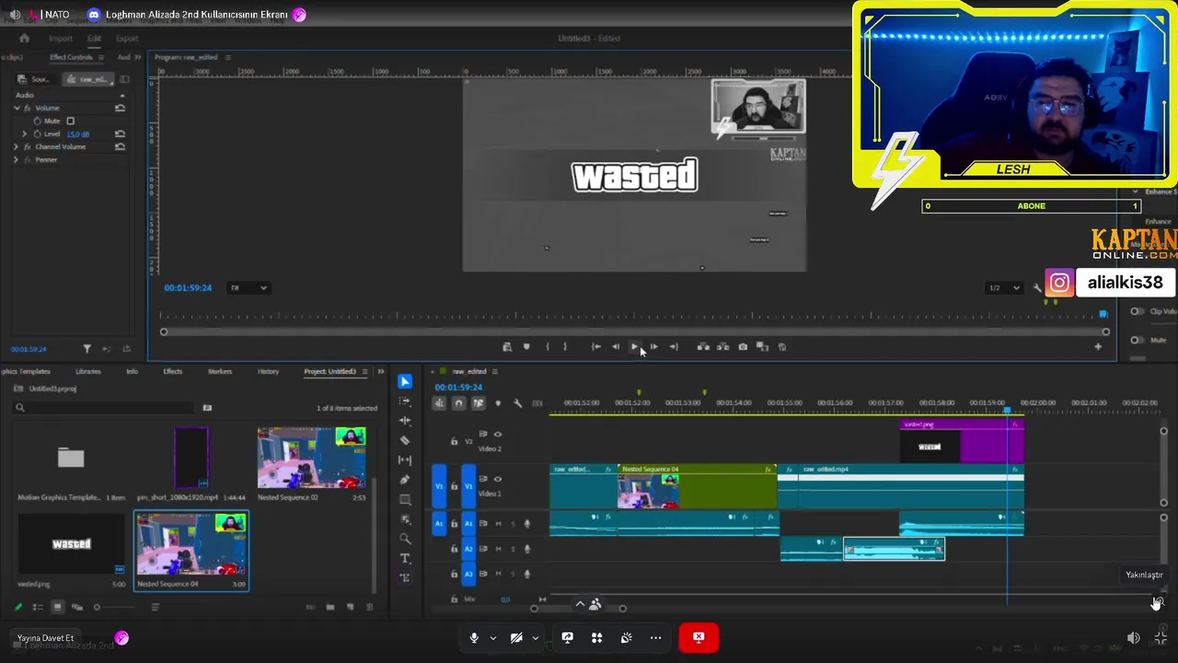
Task: Reset the Volume effect parameter
Action: tap(120, 108)
